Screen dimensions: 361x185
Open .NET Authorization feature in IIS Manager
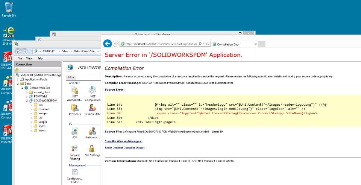[74, 94]
